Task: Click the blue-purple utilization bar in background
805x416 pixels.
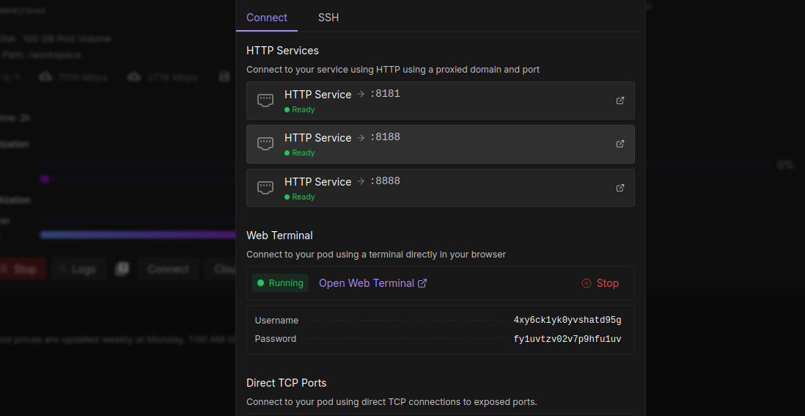Action: (x=138, y=235)
